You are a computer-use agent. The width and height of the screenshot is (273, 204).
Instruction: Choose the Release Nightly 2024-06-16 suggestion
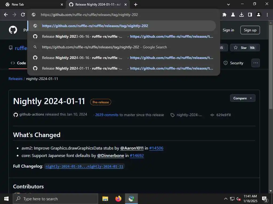coord(122,58)
